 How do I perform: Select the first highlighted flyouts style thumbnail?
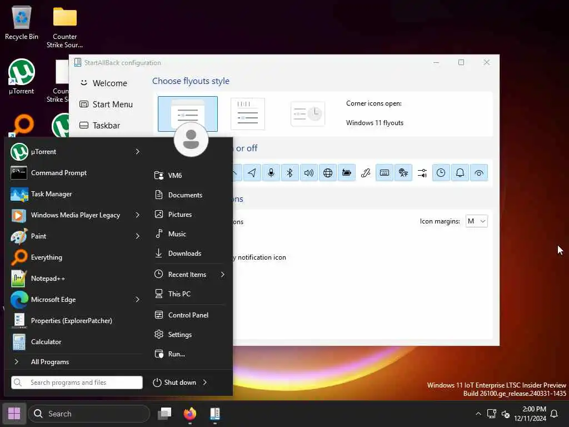tap(188, 113)
